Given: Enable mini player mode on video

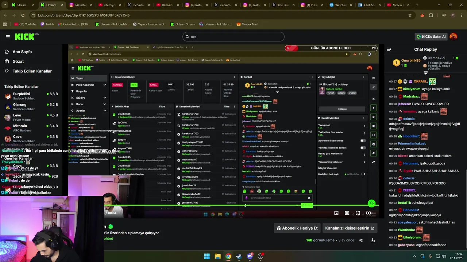Looking at the screenshot, I should (x=336, y=213).
